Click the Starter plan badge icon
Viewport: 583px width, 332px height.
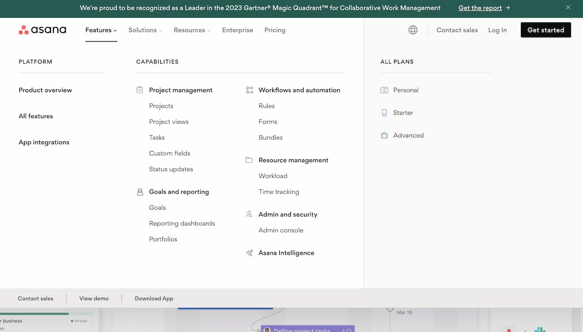point(383,112)
